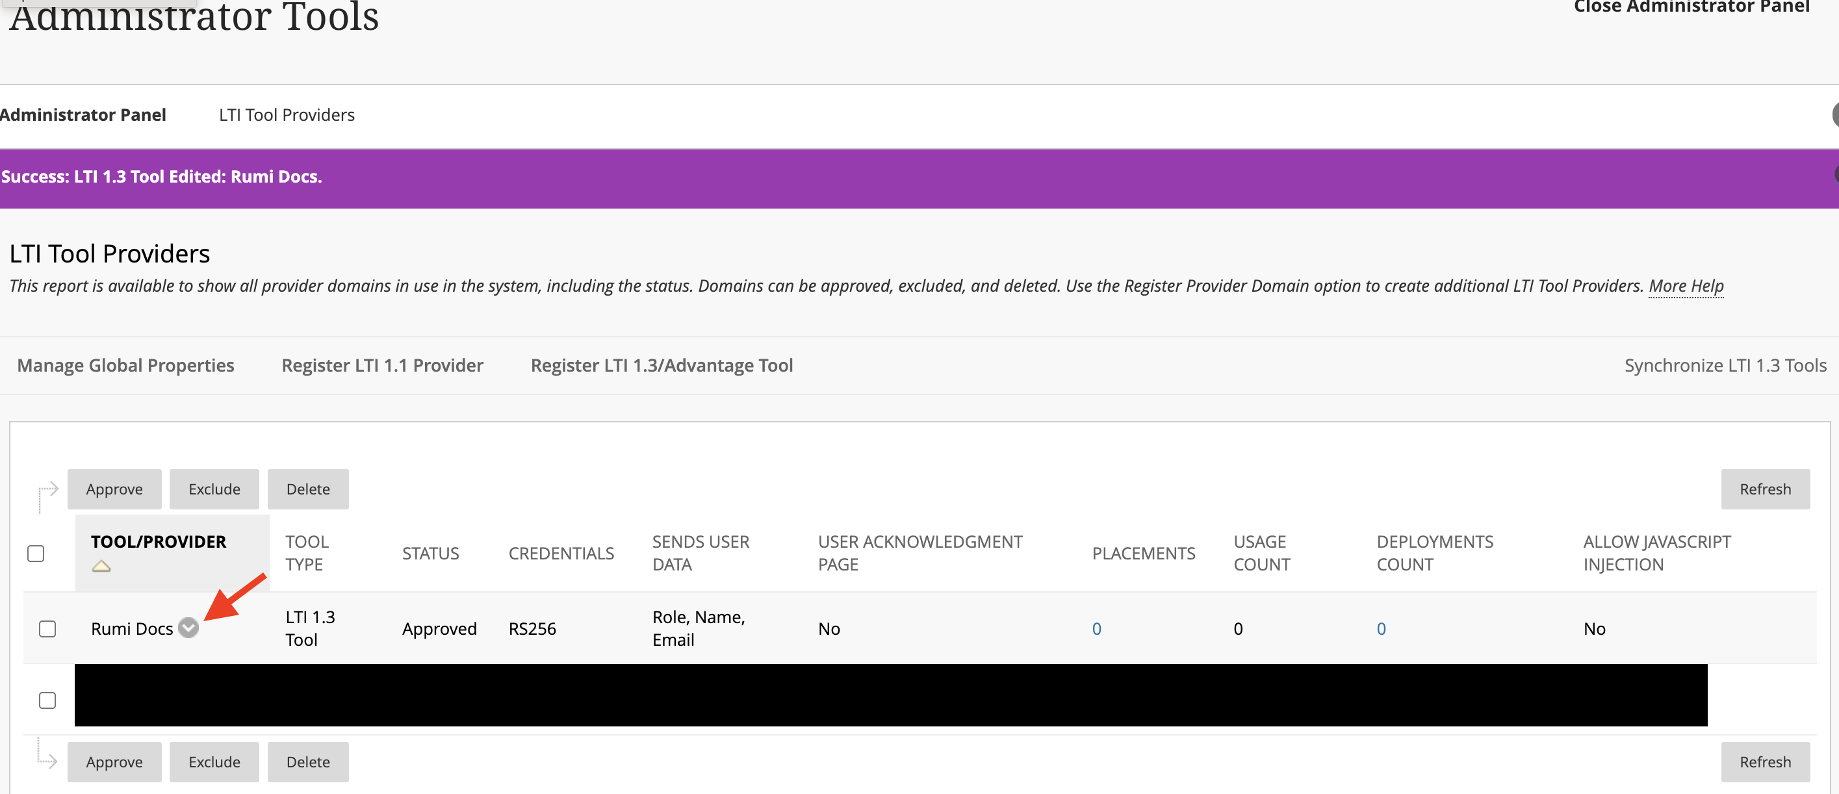Open Rumi Docs Deployments count link

pyautogui.click(x=1381, y=628)
